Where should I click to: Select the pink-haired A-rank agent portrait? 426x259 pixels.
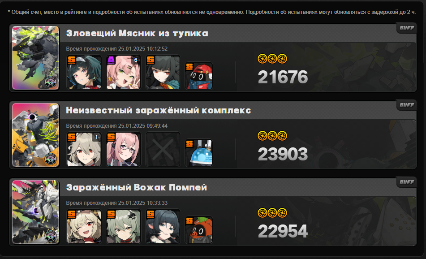coord(124,72)
